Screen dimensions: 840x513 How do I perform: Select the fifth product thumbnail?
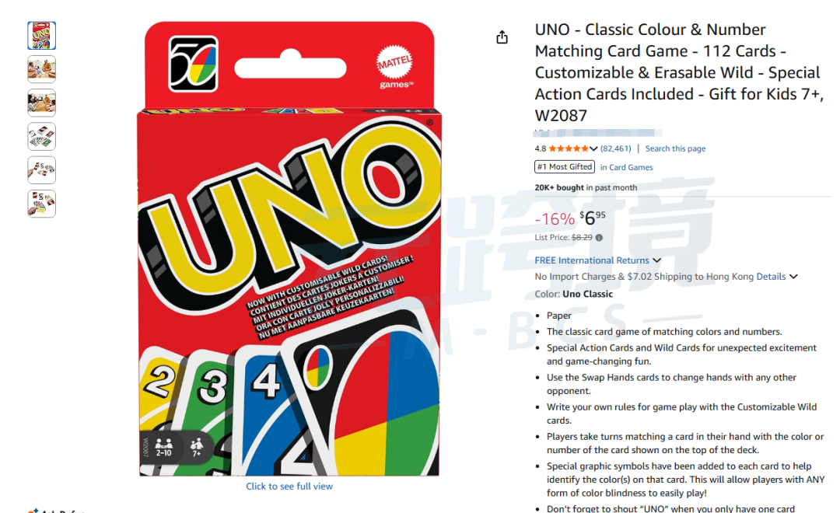(x=42, y=170)
